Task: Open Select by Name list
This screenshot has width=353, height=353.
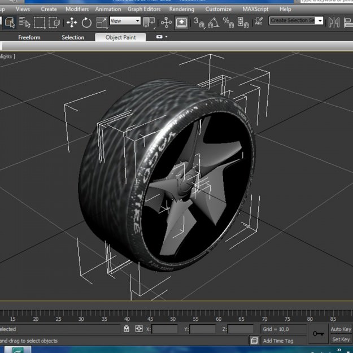Action: (24, 23)
